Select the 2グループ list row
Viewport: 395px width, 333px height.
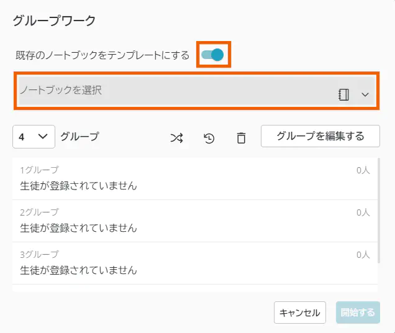186,221
